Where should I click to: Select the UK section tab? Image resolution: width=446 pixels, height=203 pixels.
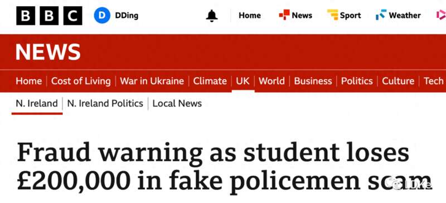tap(243, 81)
